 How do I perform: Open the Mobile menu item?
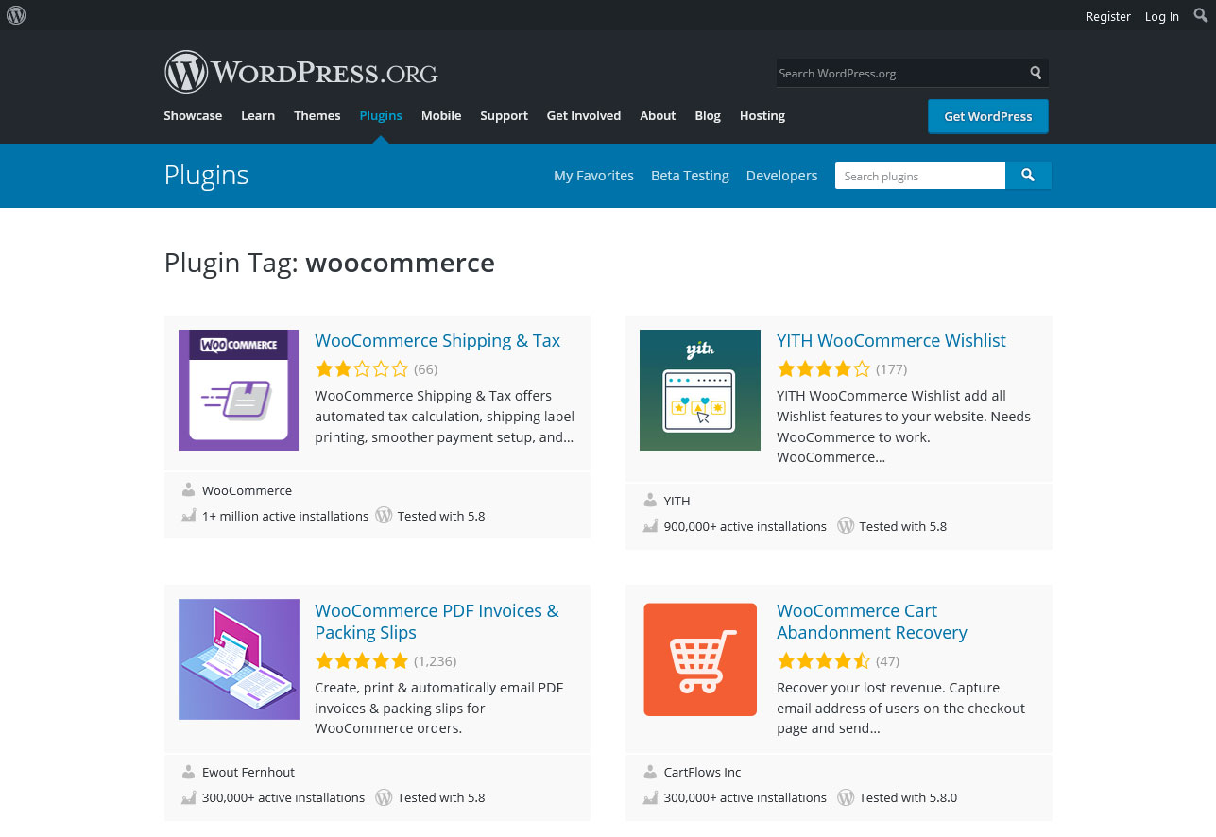tap(441, 115)
